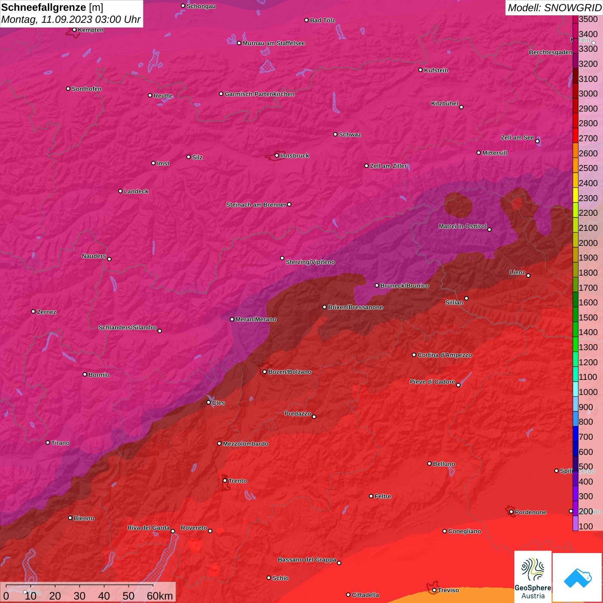603x603 pixels.
Task: Click the Trento city marker
Action: (x=225, y=481)
